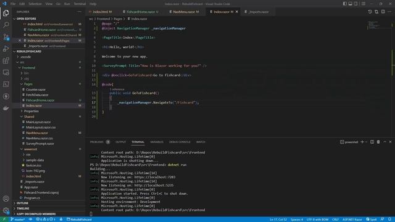Change ASP.NET Razor language mode
The width and height of the screenshot is (395, 222).
352,220
